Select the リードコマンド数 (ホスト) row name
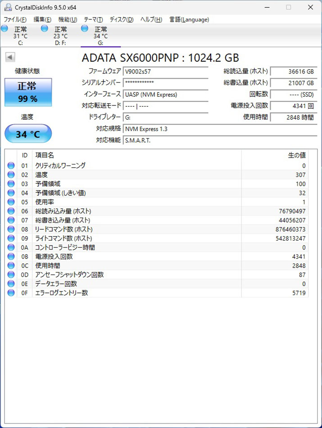Image resolution: width=322 pixels, height=428 pixels. pos(64,229)
